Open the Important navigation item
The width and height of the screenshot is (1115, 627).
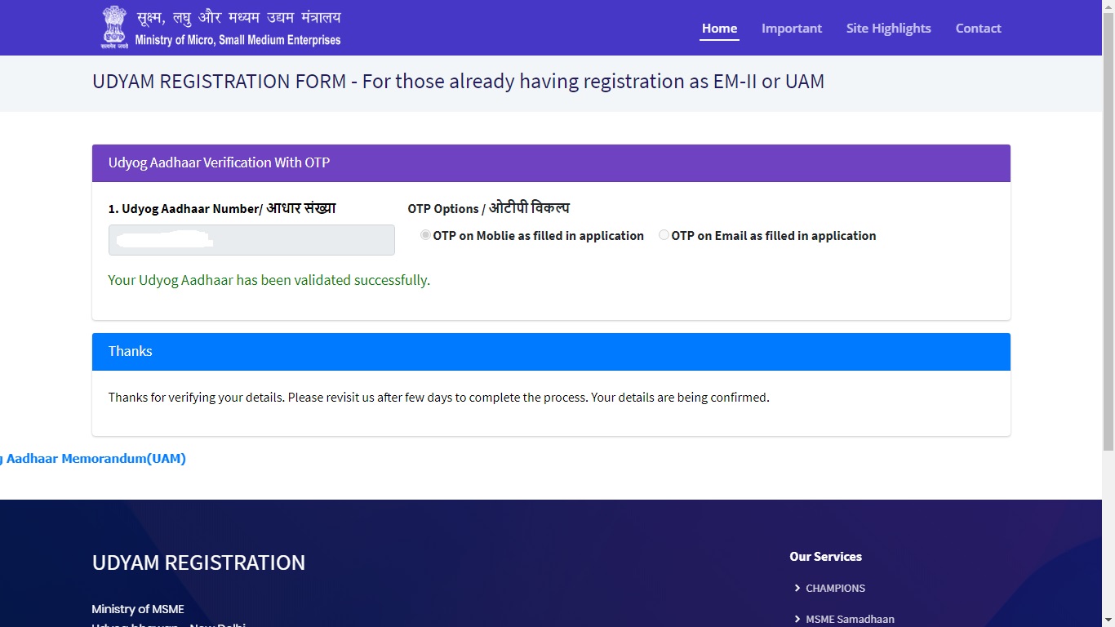[792, 27]
